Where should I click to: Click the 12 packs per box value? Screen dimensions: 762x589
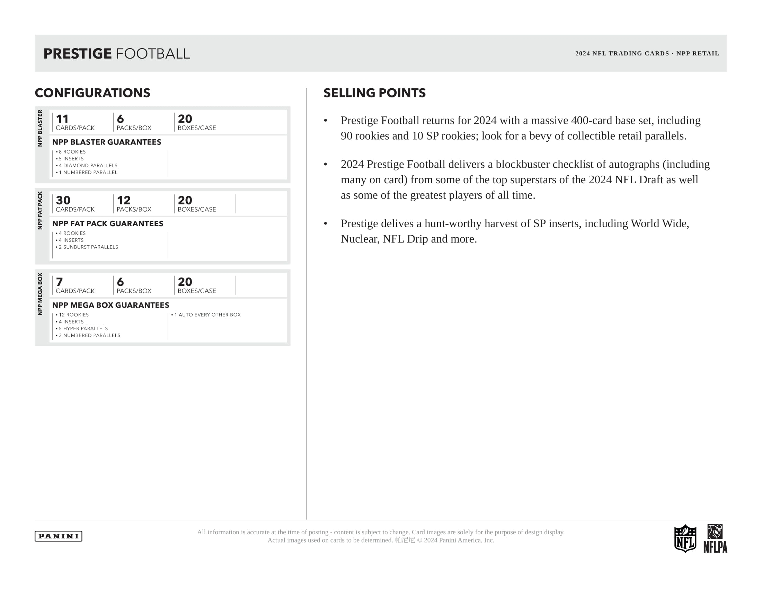click(124, 200)
